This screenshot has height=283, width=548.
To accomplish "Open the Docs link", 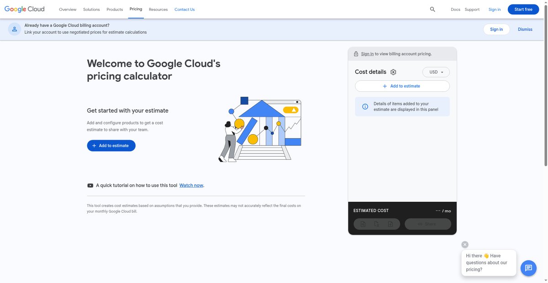I will (455, 9).
